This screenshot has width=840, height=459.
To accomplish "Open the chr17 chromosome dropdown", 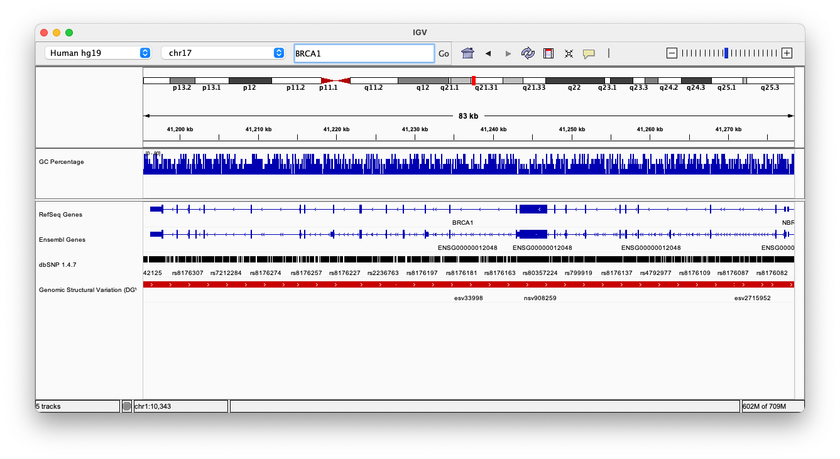I will pyautogui.click(x=223, y=53).
